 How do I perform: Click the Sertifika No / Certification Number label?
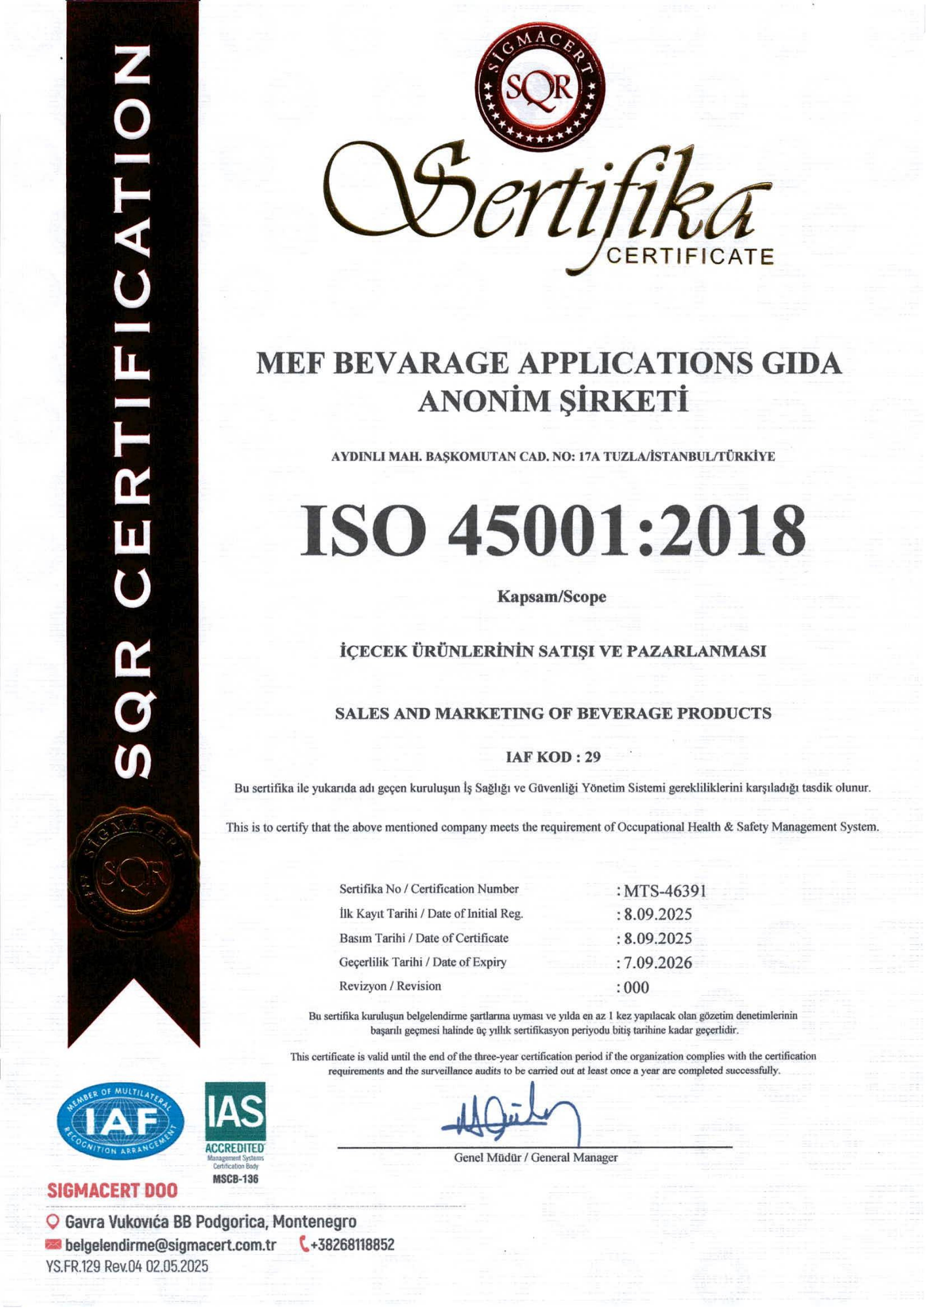click(429, 889)
